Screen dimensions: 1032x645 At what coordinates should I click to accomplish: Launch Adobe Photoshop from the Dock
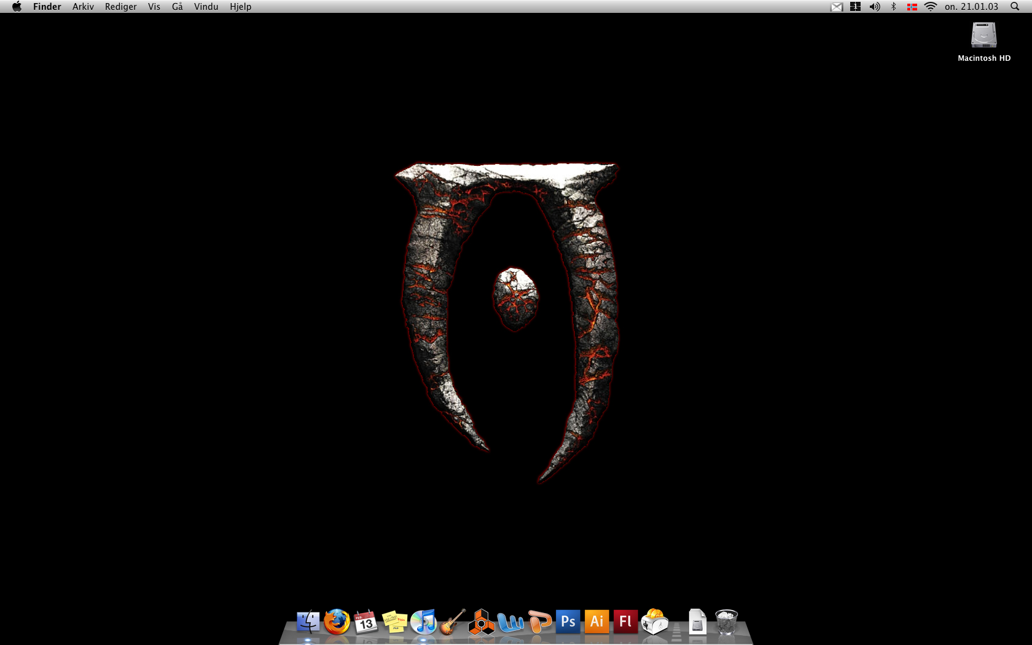click(568, 622)
